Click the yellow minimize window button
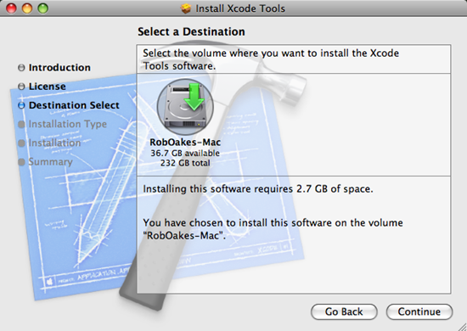Image resolution: width=467 pixels, height=331 pixels. tap(27, 8)
